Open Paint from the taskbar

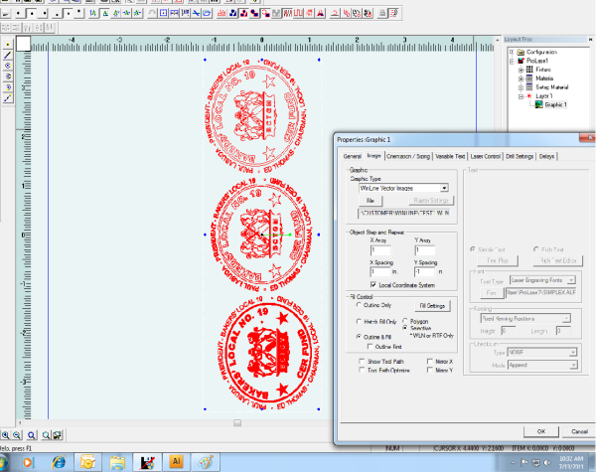tap(206, 462)
